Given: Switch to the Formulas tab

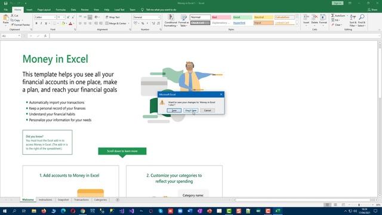Looking at the screenshot, I should click(x=61, y=10).
